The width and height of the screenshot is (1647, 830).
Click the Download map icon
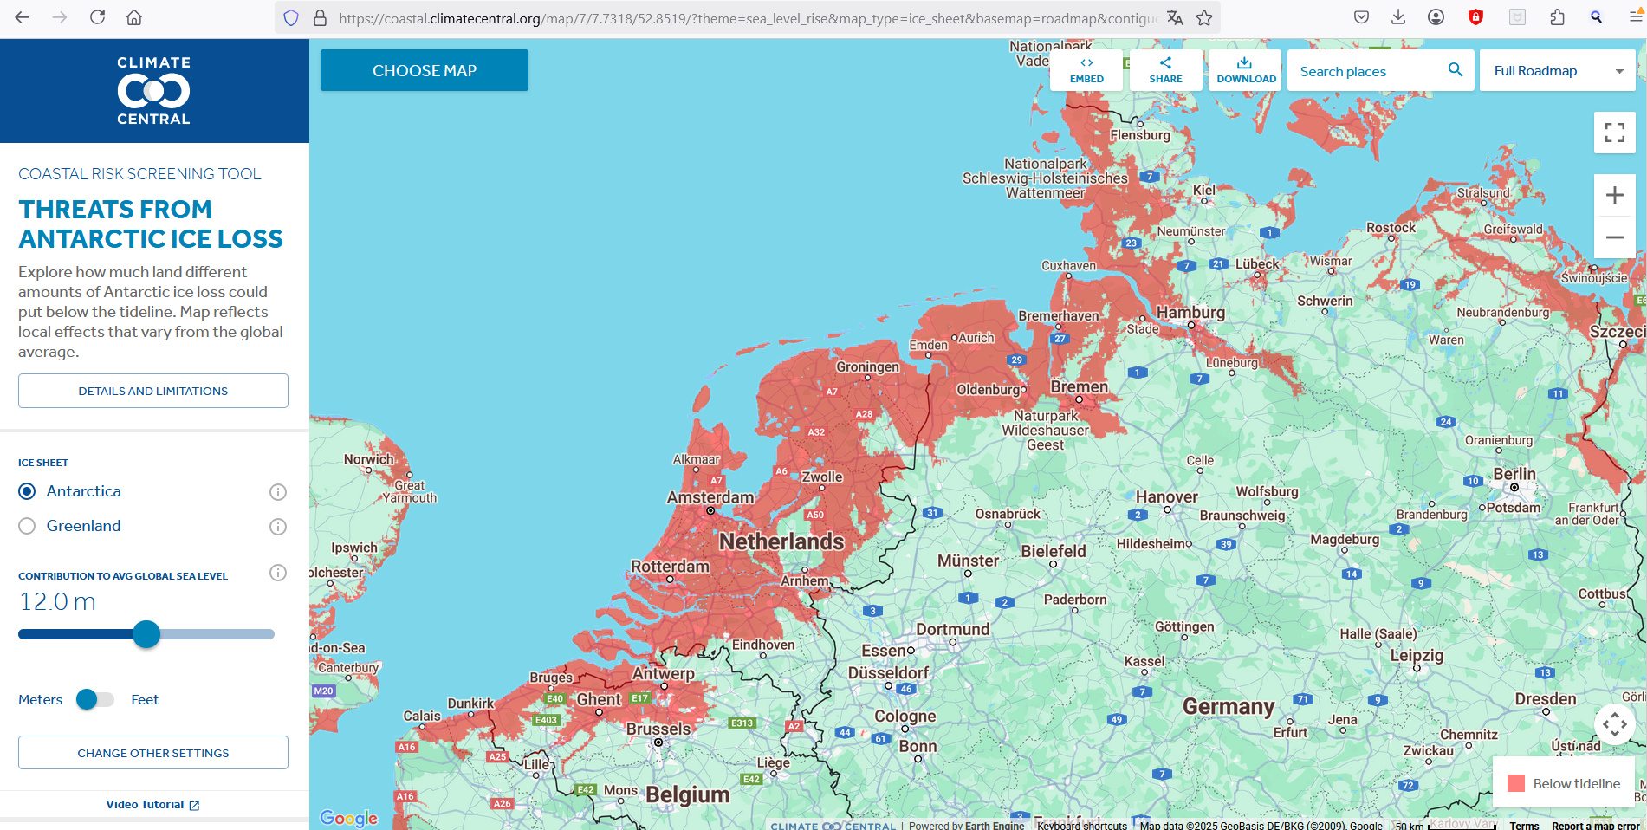pos(1245,70)
